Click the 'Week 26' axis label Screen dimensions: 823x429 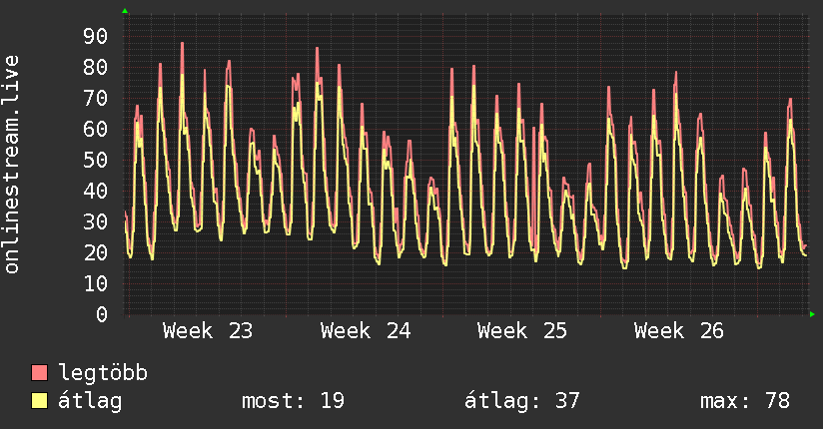[678, 331]
